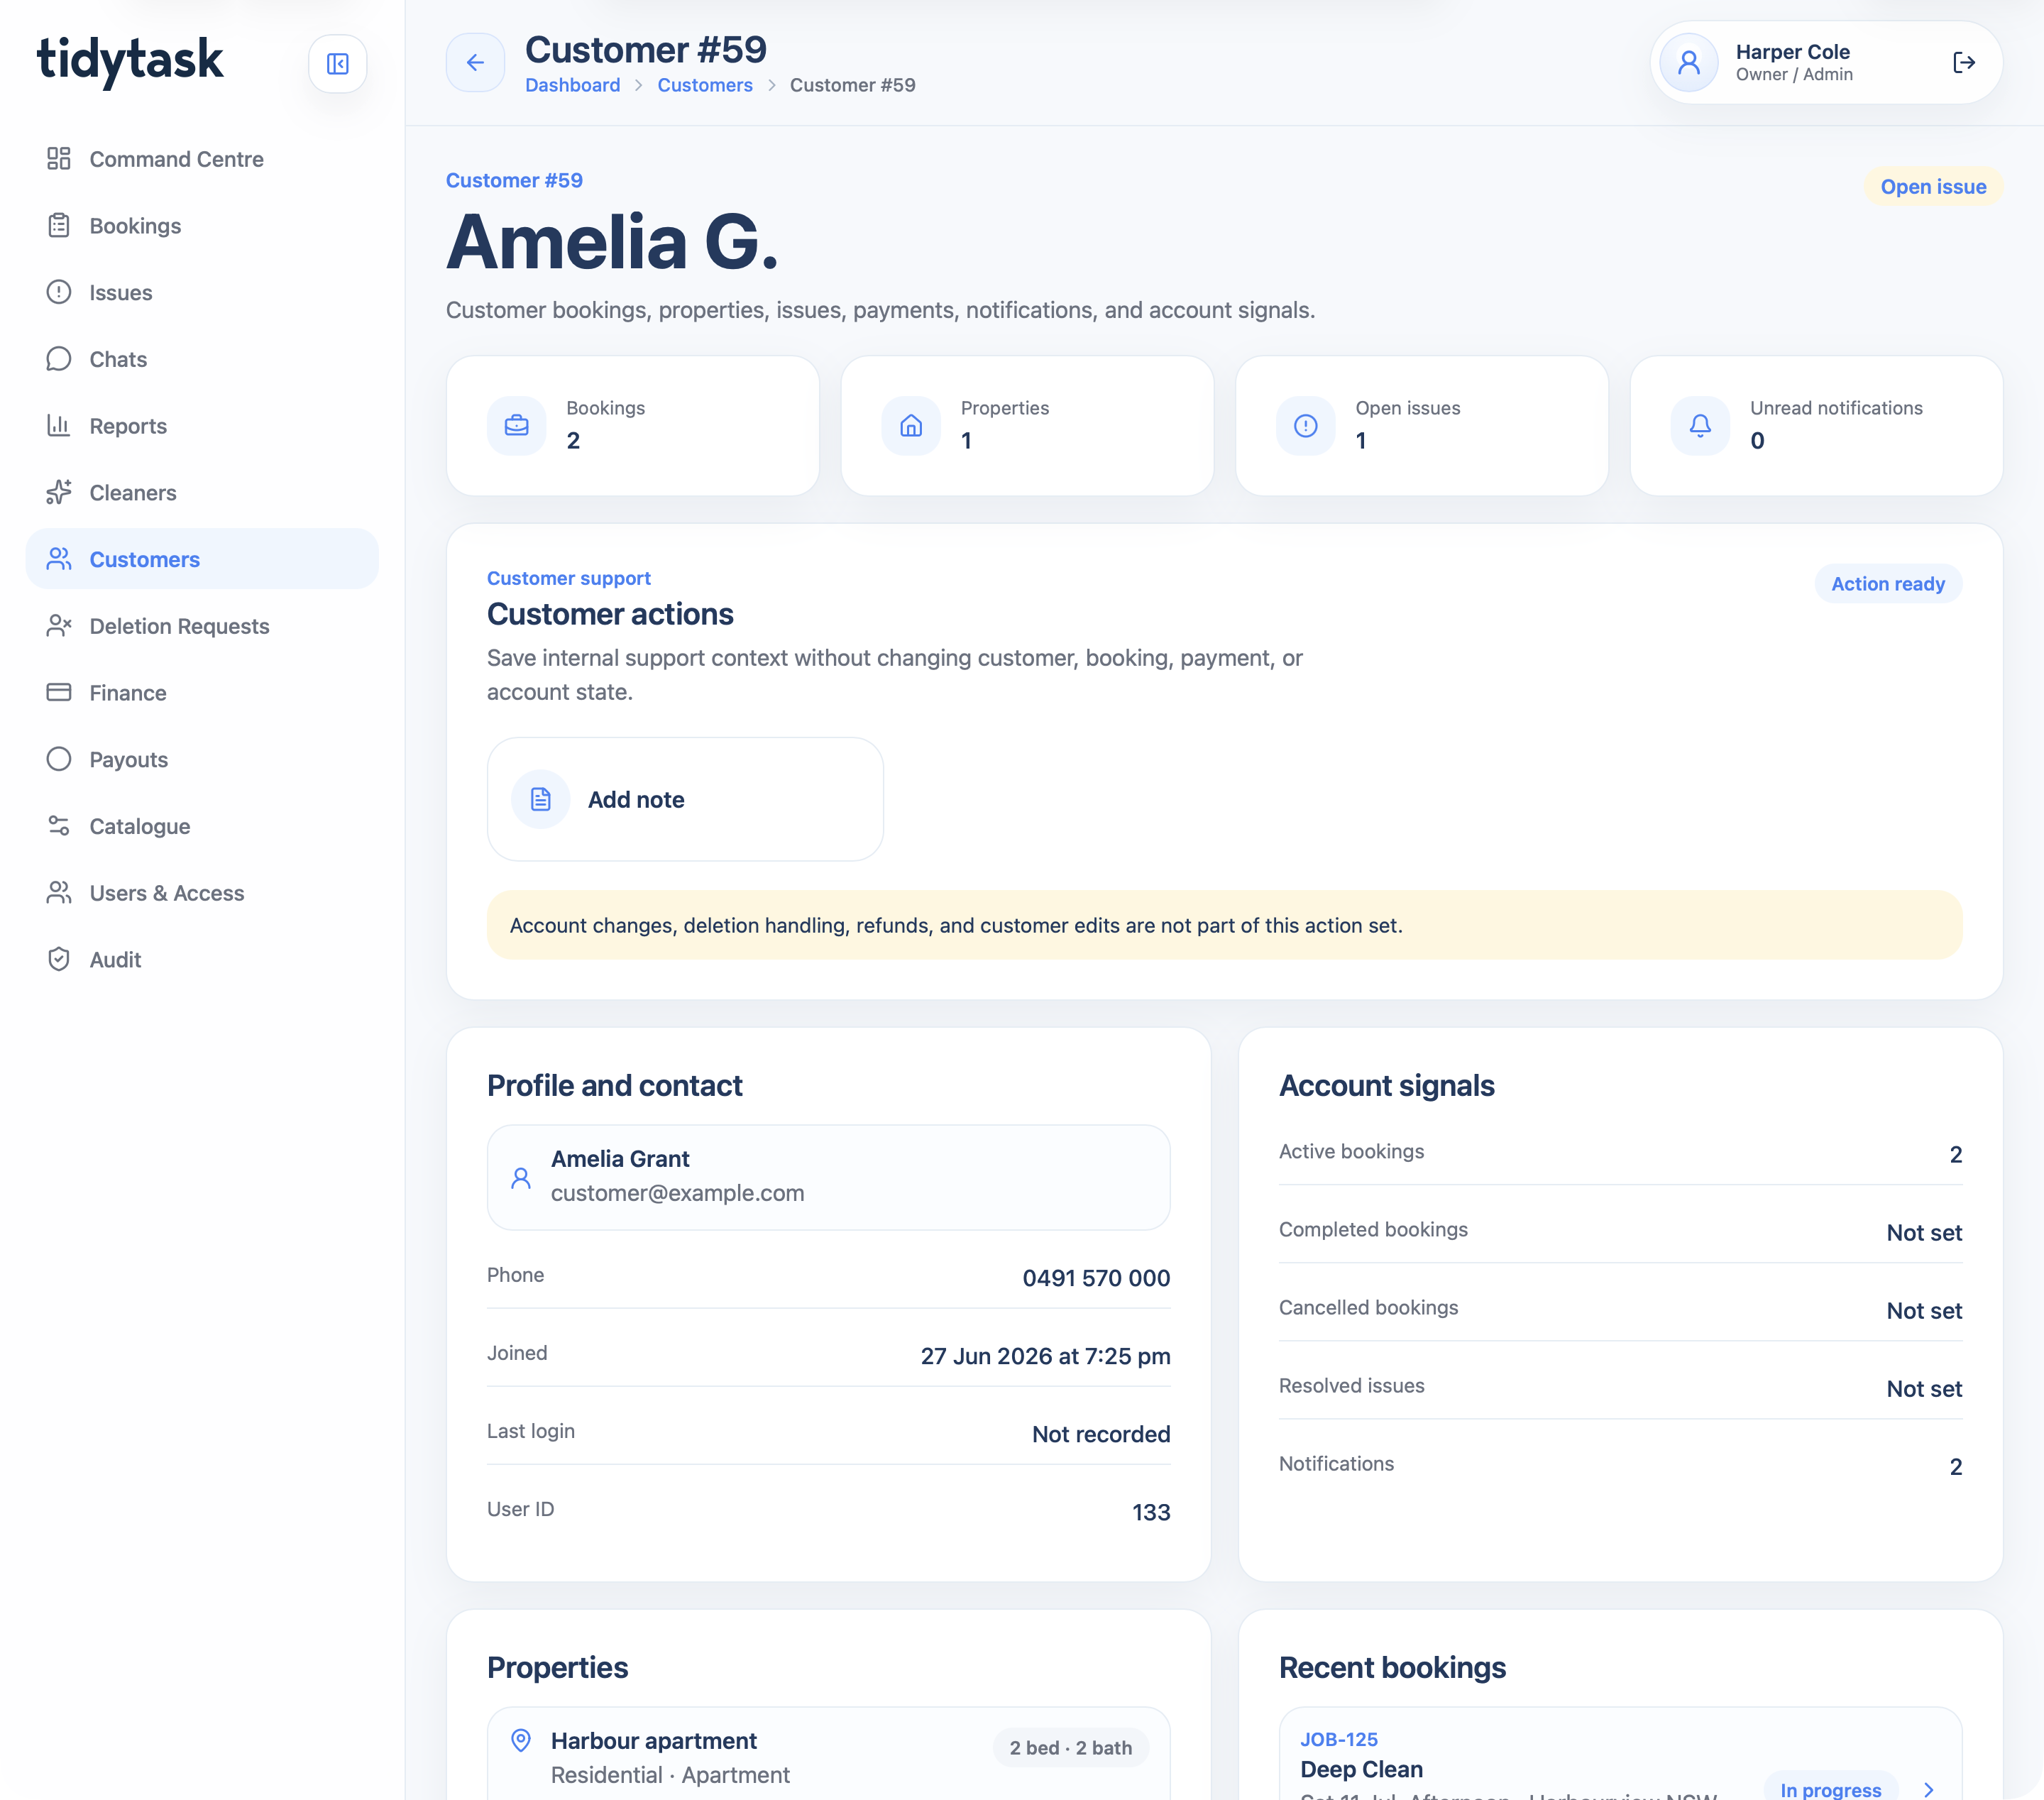Click the person icon beside Amelia Grant
2044x1800 pixels.
point(521,1178)
